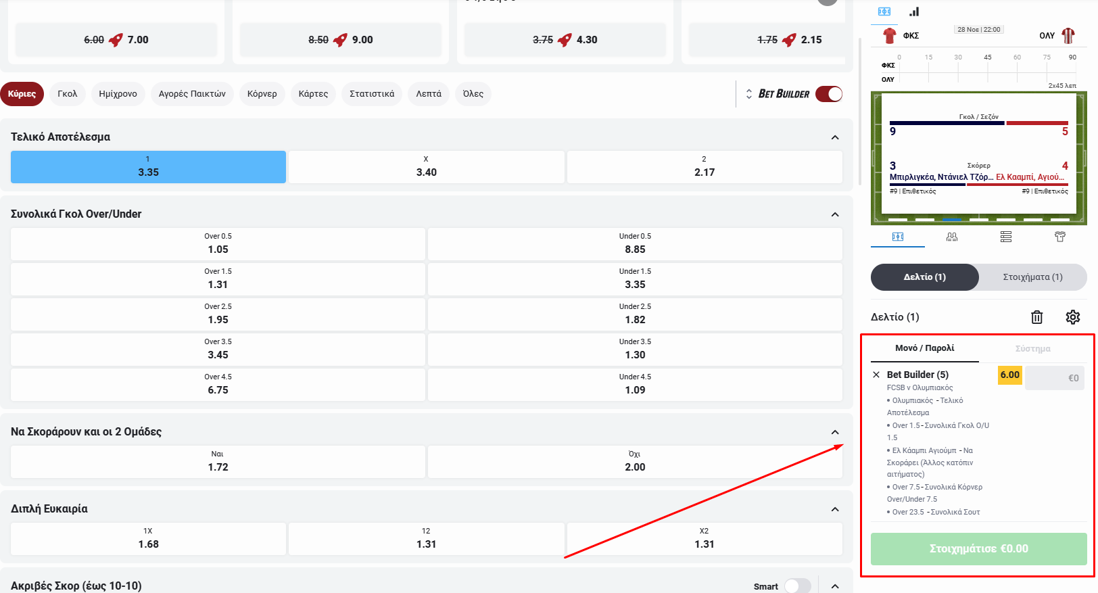
Task: Open the head-to-head players icon tab
Action: [952, 237]
